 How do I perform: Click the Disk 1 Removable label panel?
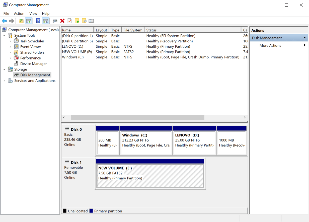point(78,173)
